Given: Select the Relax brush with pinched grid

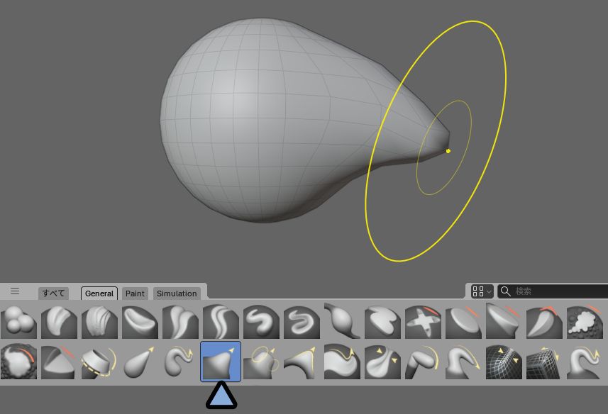Looking at the screenshot, I should [504, 362].
